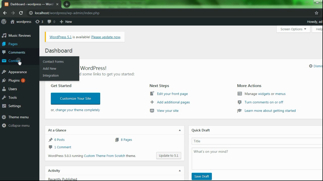The height and width of the screenshot is (181, 323).
Task: Open a new browser tab with plus button
Action: click(67, 4)
